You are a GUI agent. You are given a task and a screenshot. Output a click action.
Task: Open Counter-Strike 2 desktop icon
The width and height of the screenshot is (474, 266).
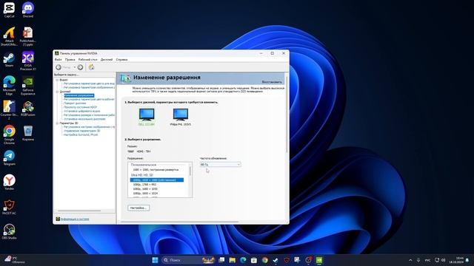tap(9, 110)
